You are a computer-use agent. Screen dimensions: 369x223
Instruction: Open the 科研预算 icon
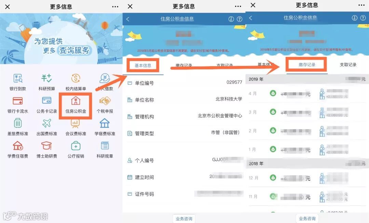[x=46, y=78]
